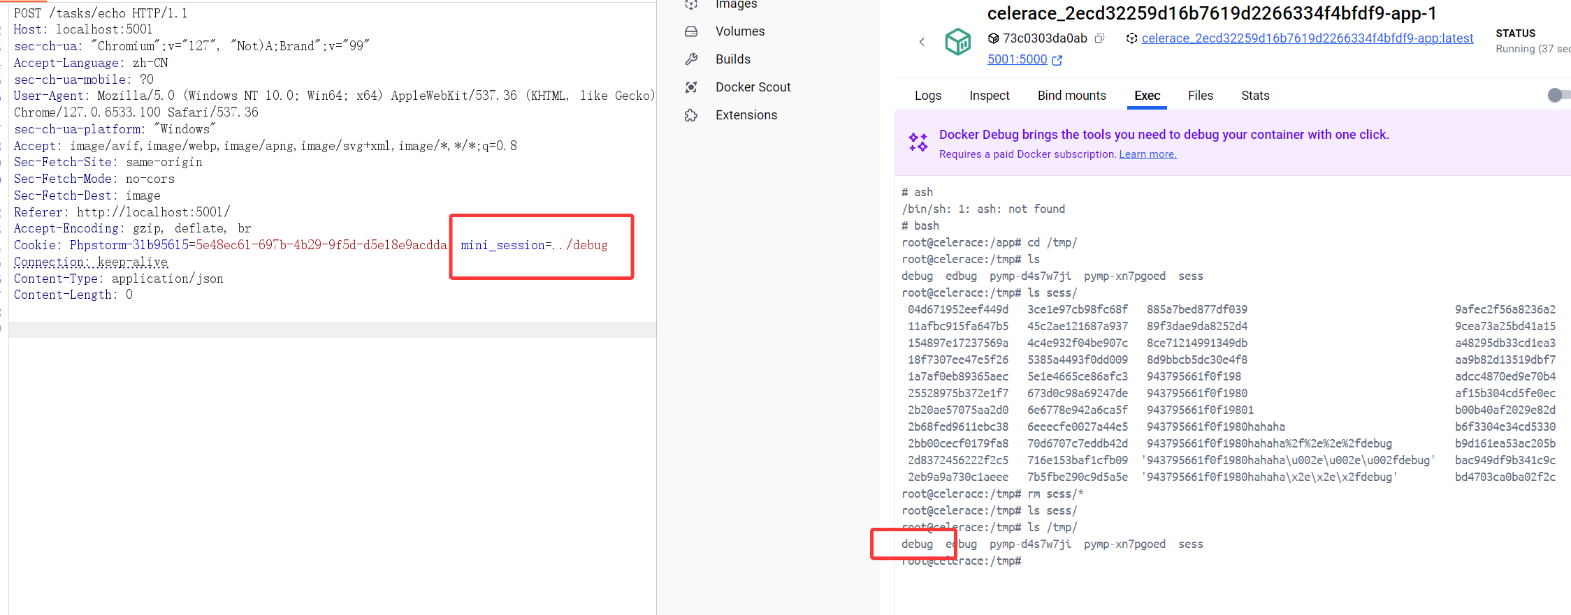Show the Stats tab
This screenshot has height=615, width=1571.
coord(1254,96)
